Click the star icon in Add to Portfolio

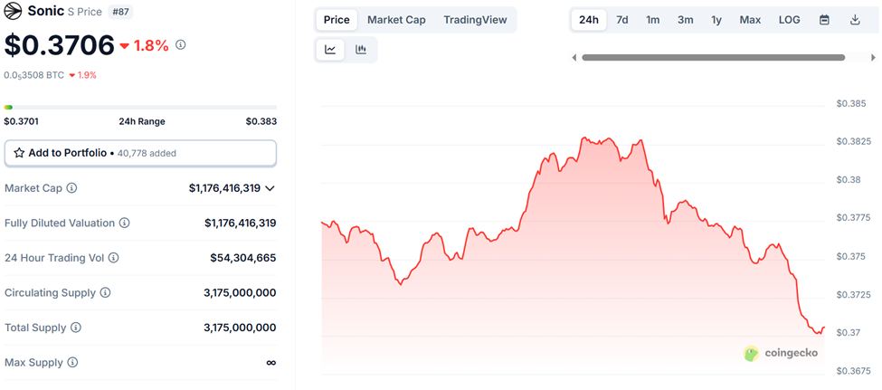pyautogui.click(x=19, y=153)
